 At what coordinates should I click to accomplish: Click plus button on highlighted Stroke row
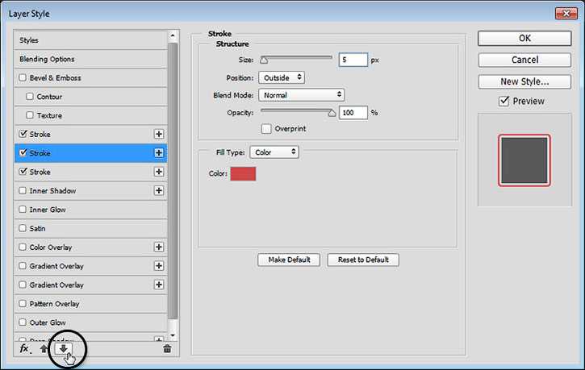[159, 153]
